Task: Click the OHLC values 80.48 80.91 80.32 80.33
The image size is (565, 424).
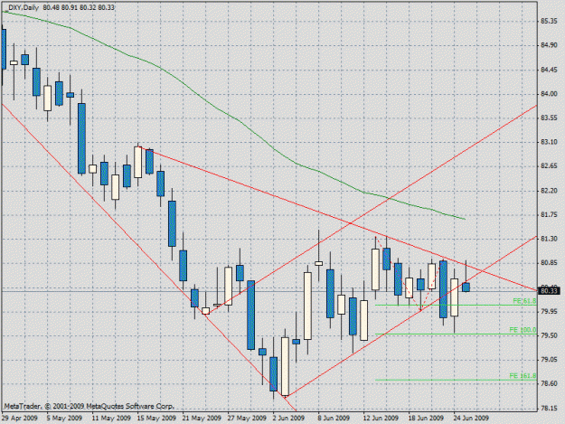Action: click(x=79, y=7)
